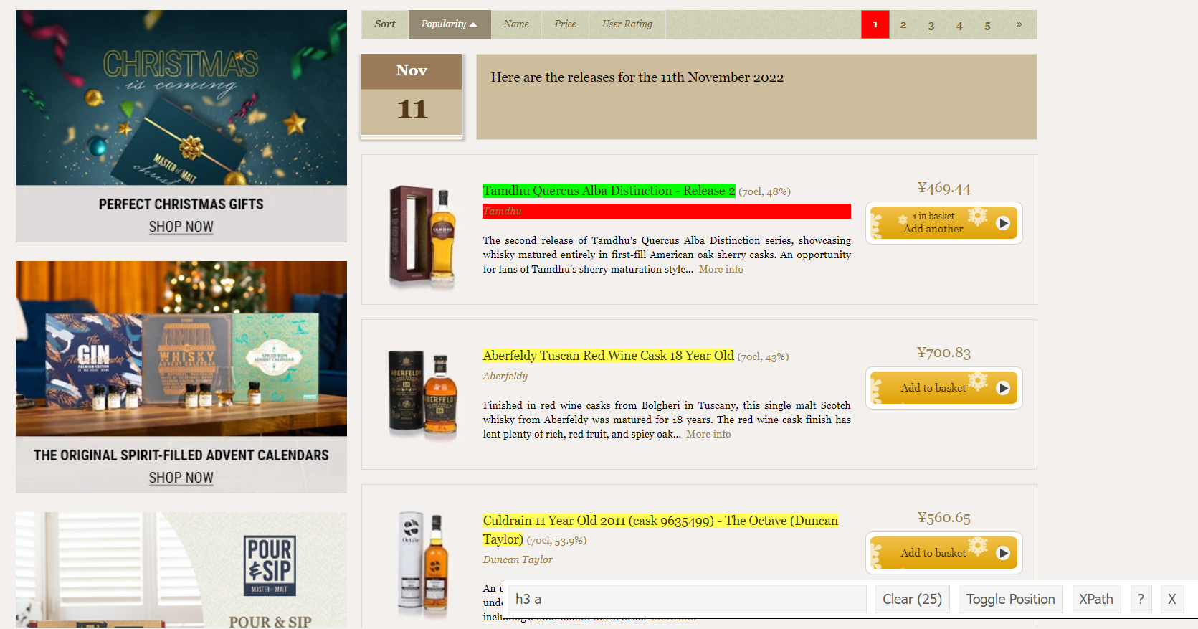
Task: Click Toggle Position in selector toolbar
Action: 1010,600
